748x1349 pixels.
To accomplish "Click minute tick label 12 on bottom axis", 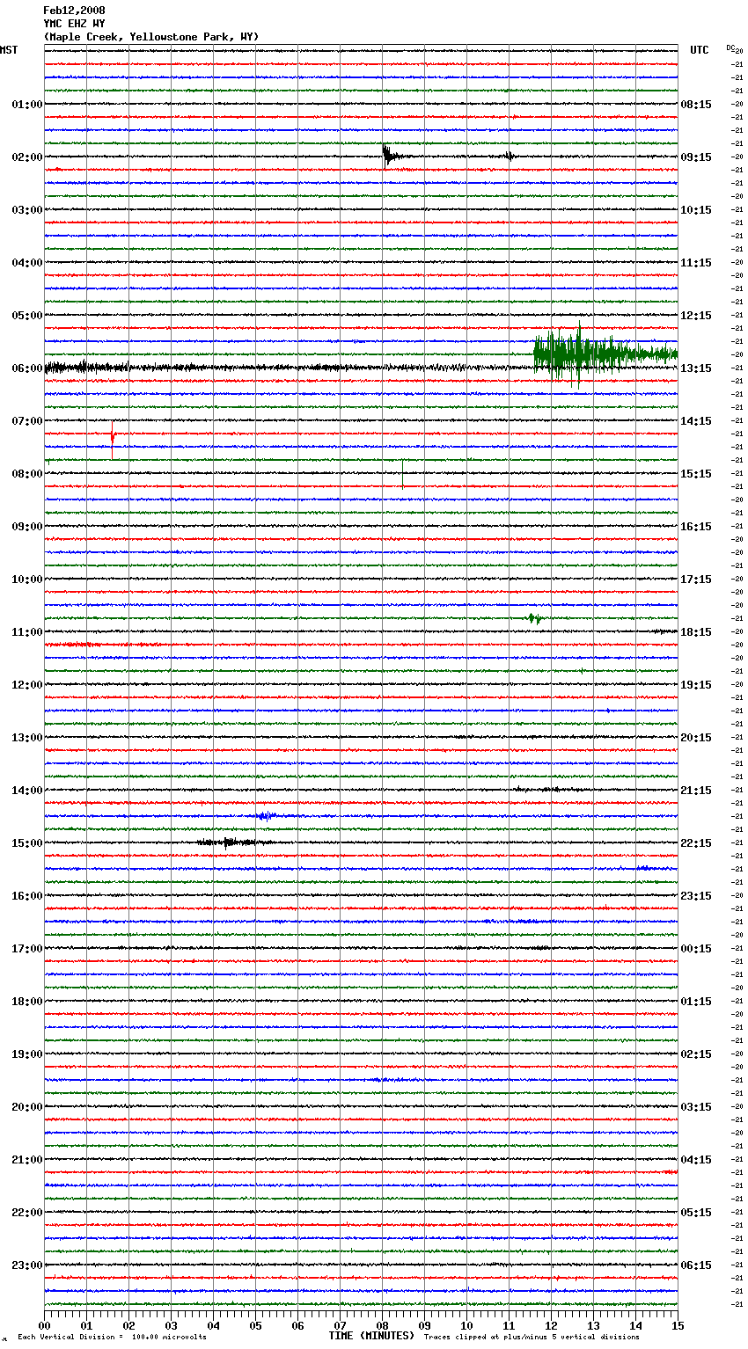I will pyautogui.click(x=552, y=1325).
